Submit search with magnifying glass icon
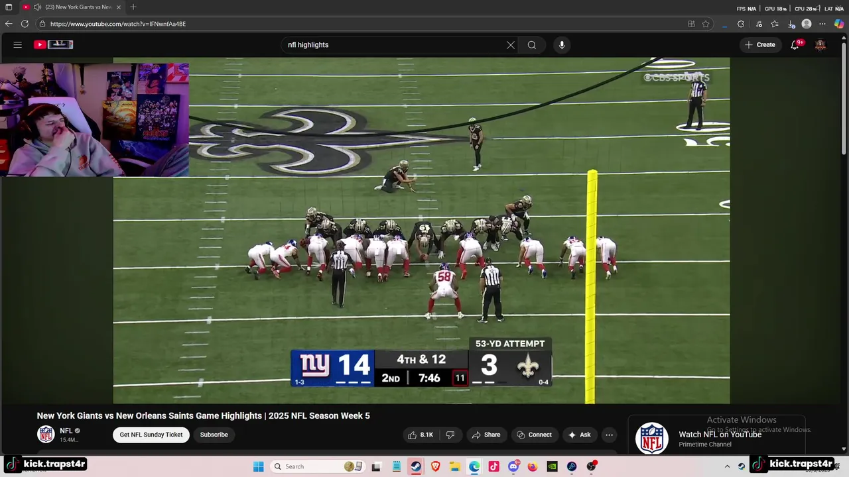Viewport: 849px width, 477px height. tap(532, 45)
